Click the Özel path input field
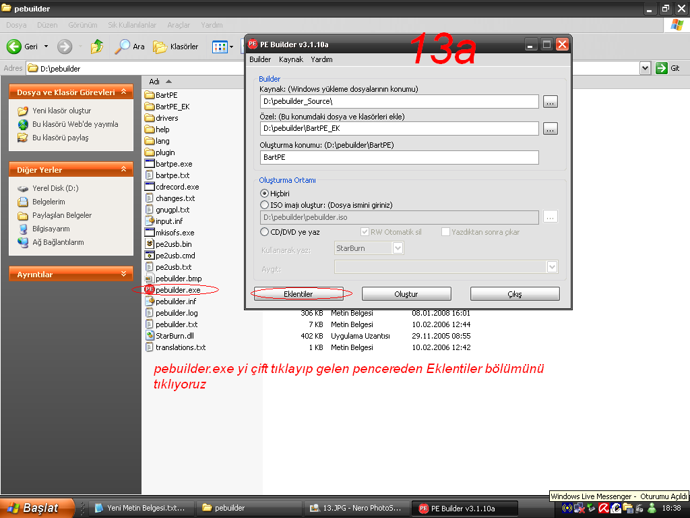Viewport: 690px width, 518px height. click(399, 129)
